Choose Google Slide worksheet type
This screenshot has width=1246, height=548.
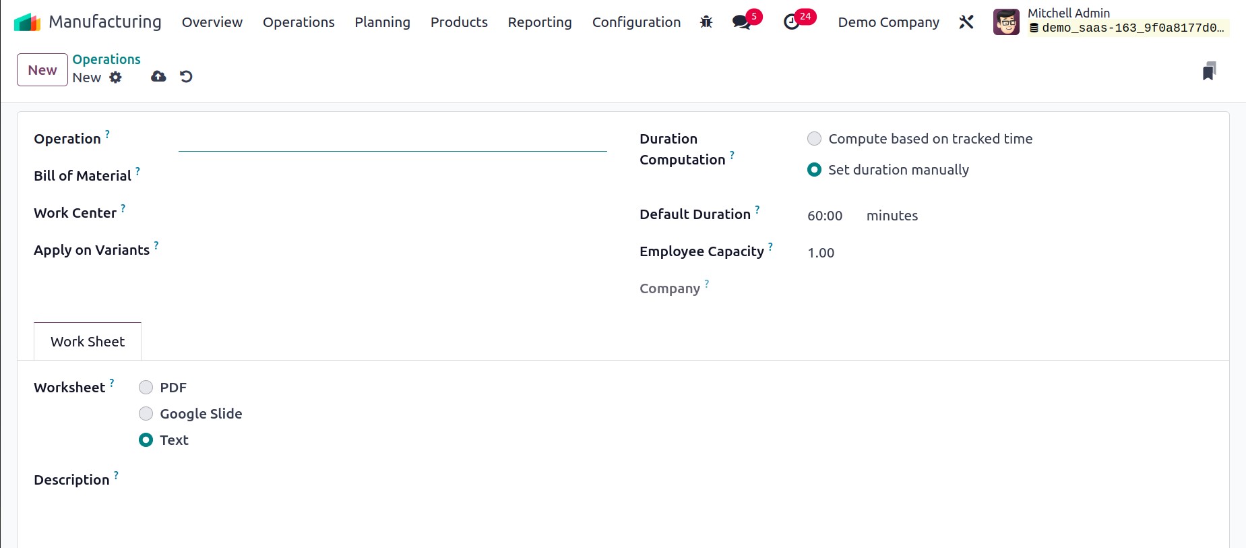point(146,414)
